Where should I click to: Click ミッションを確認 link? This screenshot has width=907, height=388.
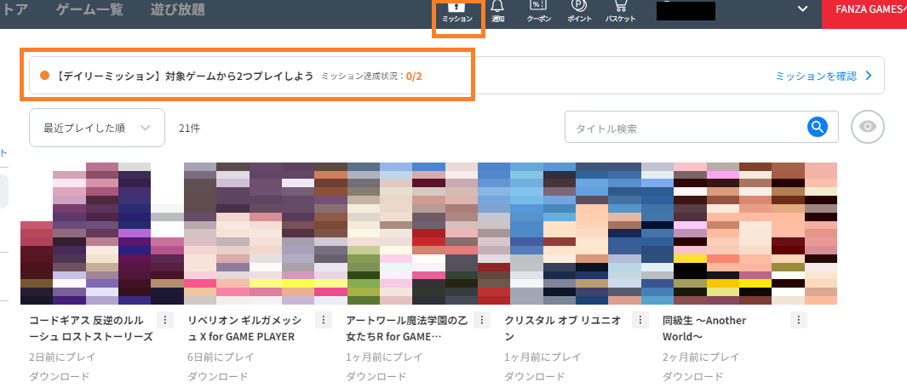point(823,76)
